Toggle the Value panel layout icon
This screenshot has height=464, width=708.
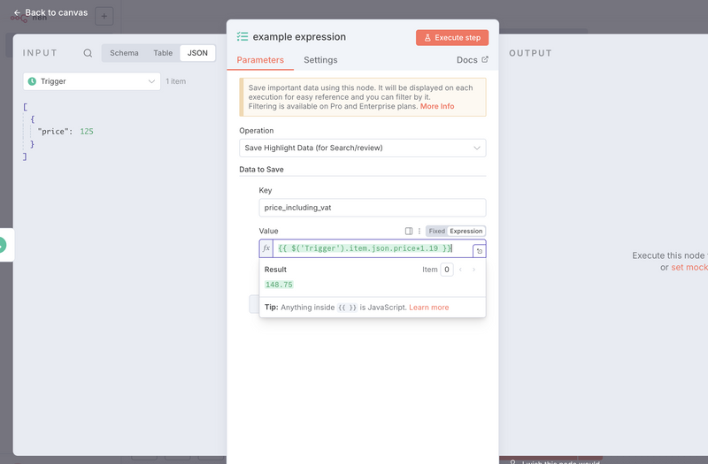tap(409, 231)
